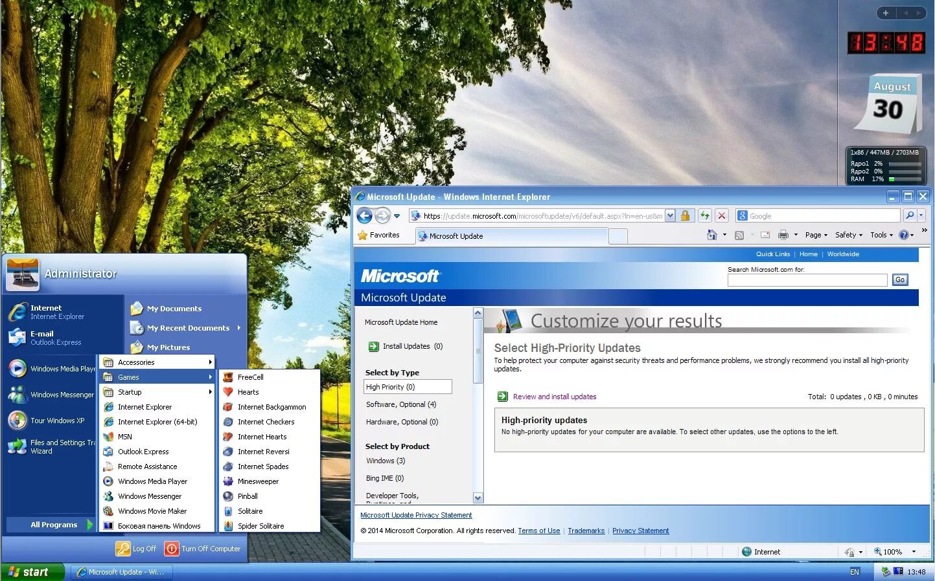The image size is (935, 581).
Task: Click the address bar URL field
Action: (x=537, y=216)
